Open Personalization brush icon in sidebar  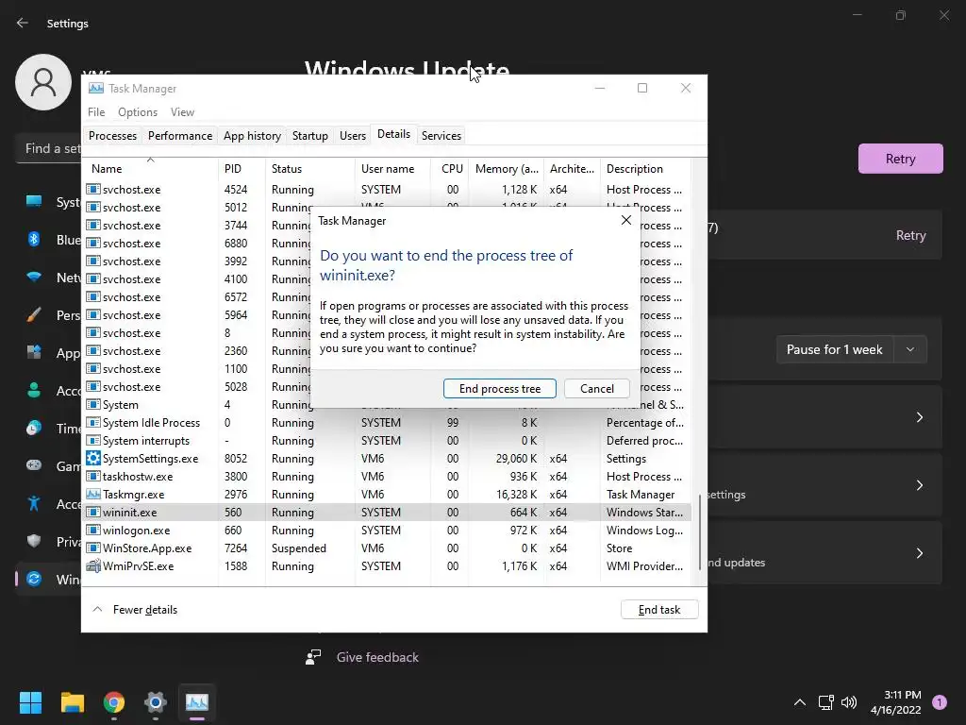click(x=34, y=314)
